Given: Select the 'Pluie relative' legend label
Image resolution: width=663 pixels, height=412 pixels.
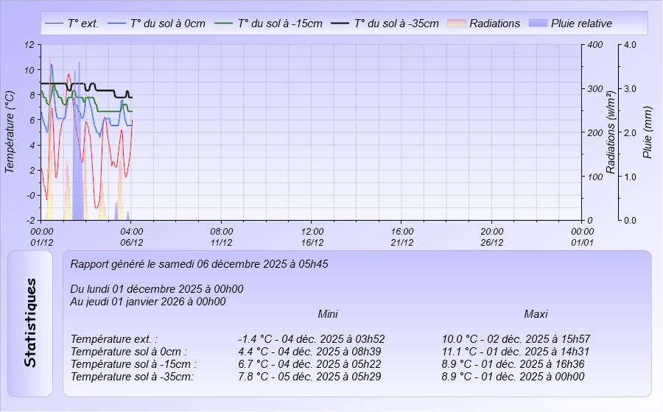Looking at the screenshot, I should click(581, 24).
